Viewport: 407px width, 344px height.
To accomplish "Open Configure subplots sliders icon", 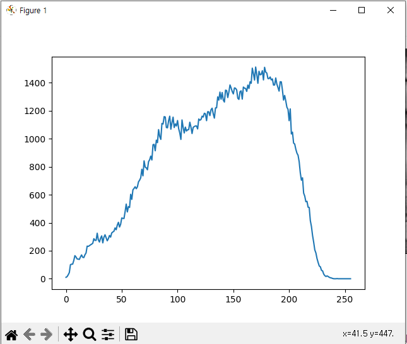I will point(108,334).
